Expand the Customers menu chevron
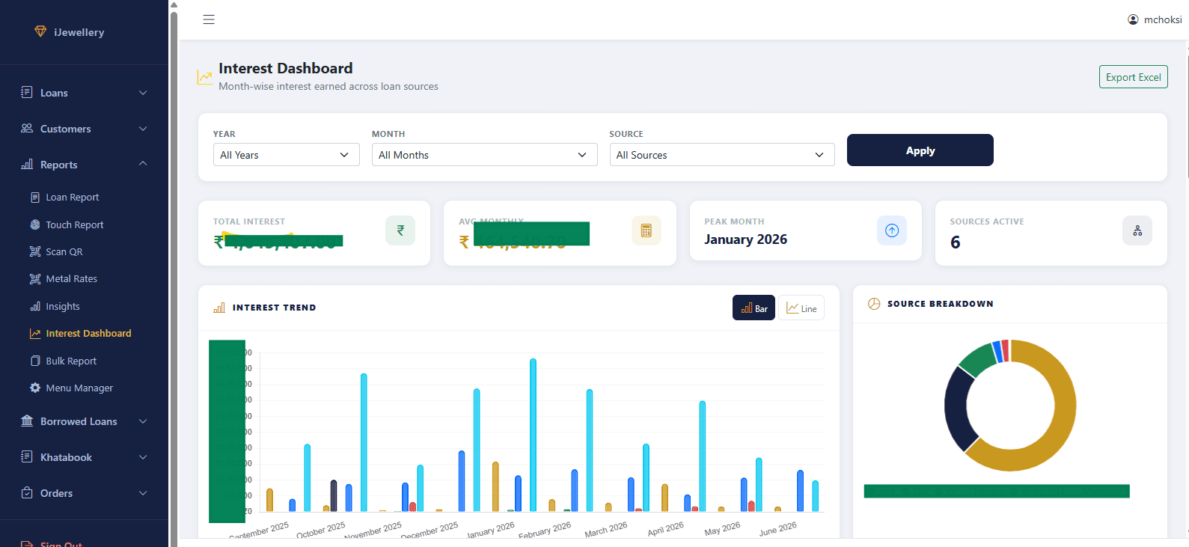 143,129
